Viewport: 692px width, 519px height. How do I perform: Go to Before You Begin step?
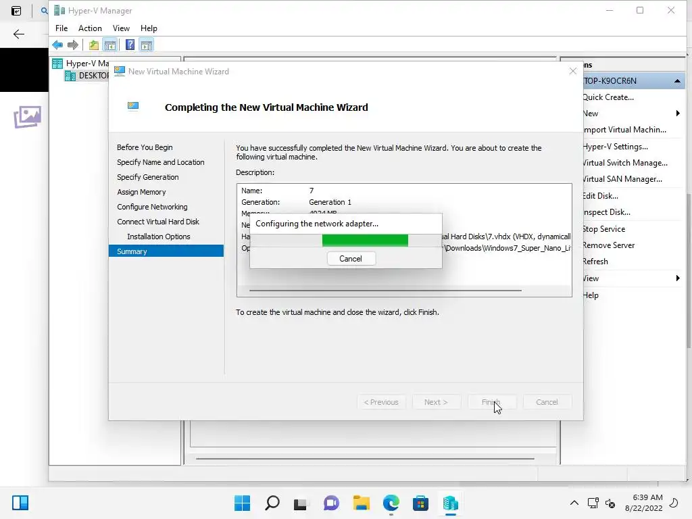[x=145, y=147]
